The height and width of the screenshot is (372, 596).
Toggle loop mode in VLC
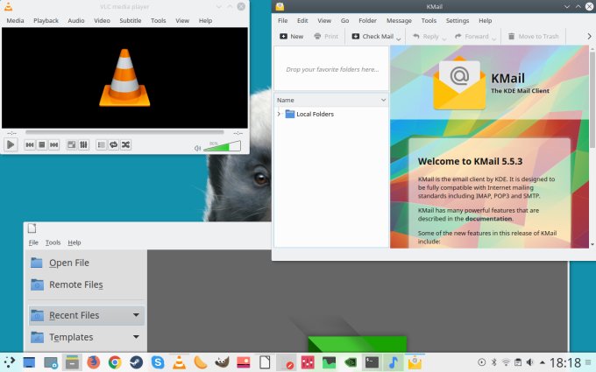[113, 144]
